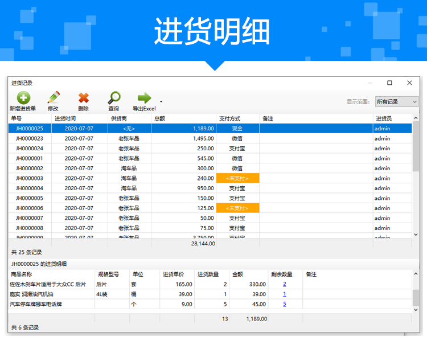This screenshot has width=427, height=353.
Task: Sort by the 进货时间 column header
Action: point(79,118)
